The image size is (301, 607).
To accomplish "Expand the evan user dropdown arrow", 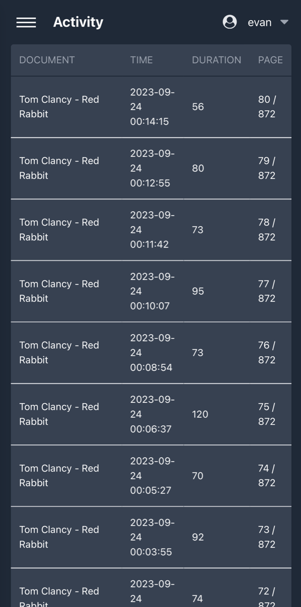I will [x=284, y=22].
